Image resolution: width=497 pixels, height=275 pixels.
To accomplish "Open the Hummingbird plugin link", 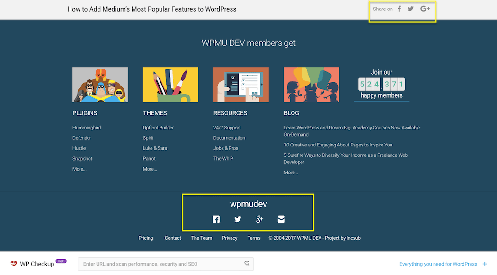I will (x=87, y=128).
